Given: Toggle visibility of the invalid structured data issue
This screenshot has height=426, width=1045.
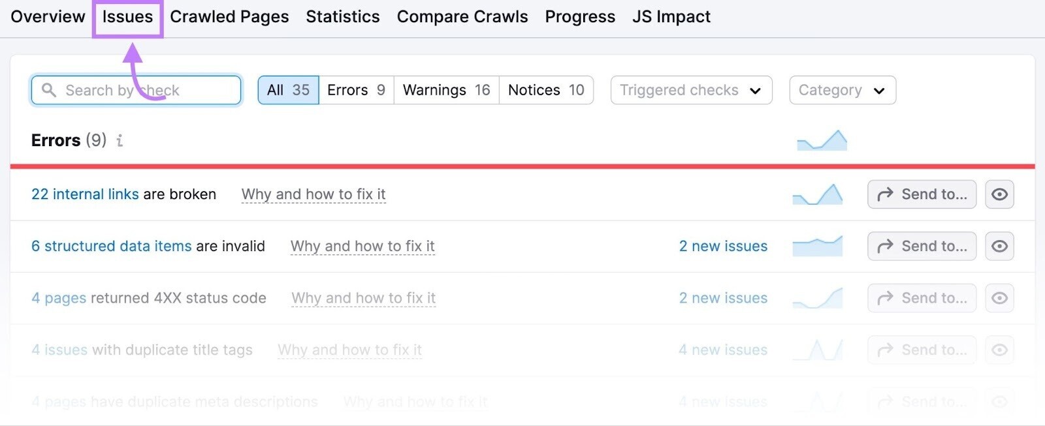Looking at the screenshot, I should [x=1000, y=246].
